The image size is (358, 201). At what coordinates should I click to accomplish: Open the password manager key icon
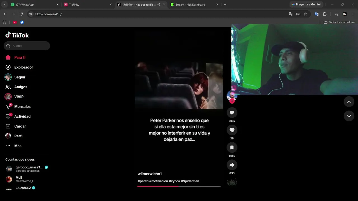tap(298, 14)
